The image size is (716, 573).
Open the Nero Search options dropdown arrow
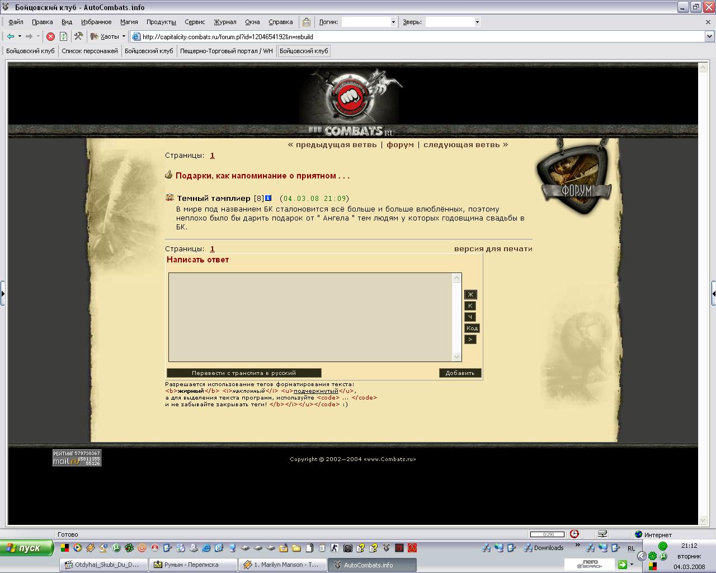click(x=632, y=565)
